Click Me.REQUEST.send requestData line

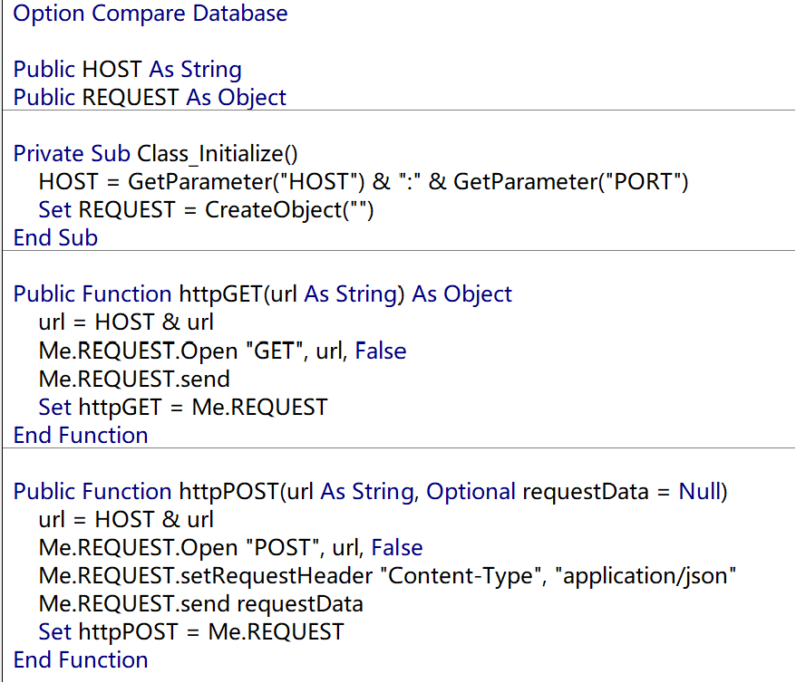(x=200, y=604)
